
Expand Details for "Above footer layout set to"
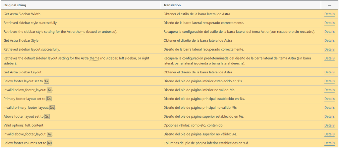pyautogui.click(x=329, y=117)
